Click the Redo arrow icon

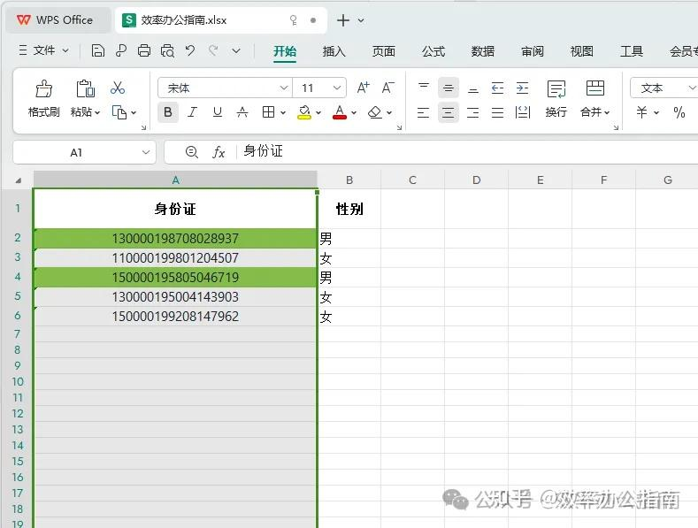tap(213, 50)
